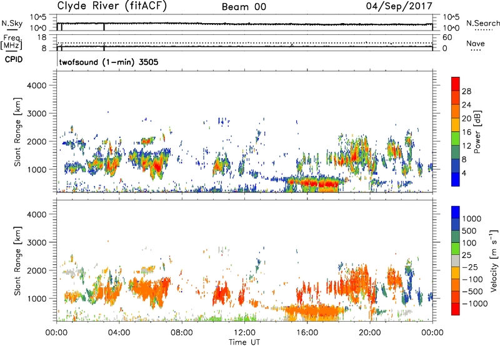Click the "Velocity [m s-1]" color bar title

pos(494,260)
